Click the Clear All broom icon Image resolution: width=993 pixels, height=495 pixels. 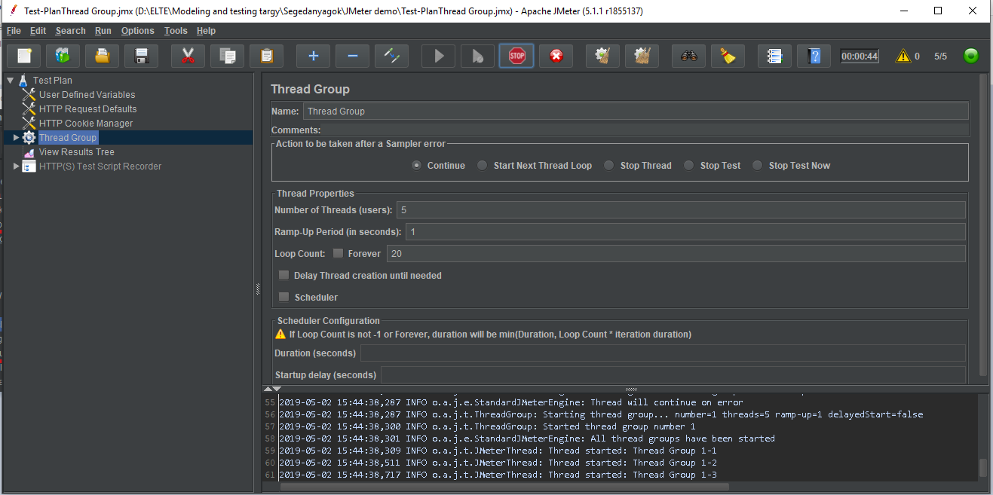[x=728, y=56]
